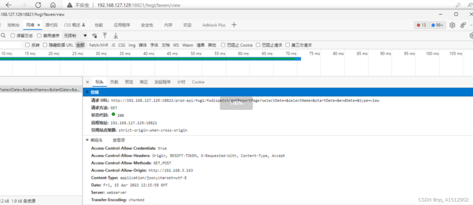Screen dimensions: 473x205
Task: Toggle the 隐藏数据 URL checkbox
Action: pyautogui.click(x=45, y=45)
